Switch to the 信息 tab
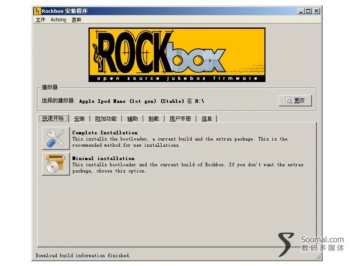 coord(207,119)
